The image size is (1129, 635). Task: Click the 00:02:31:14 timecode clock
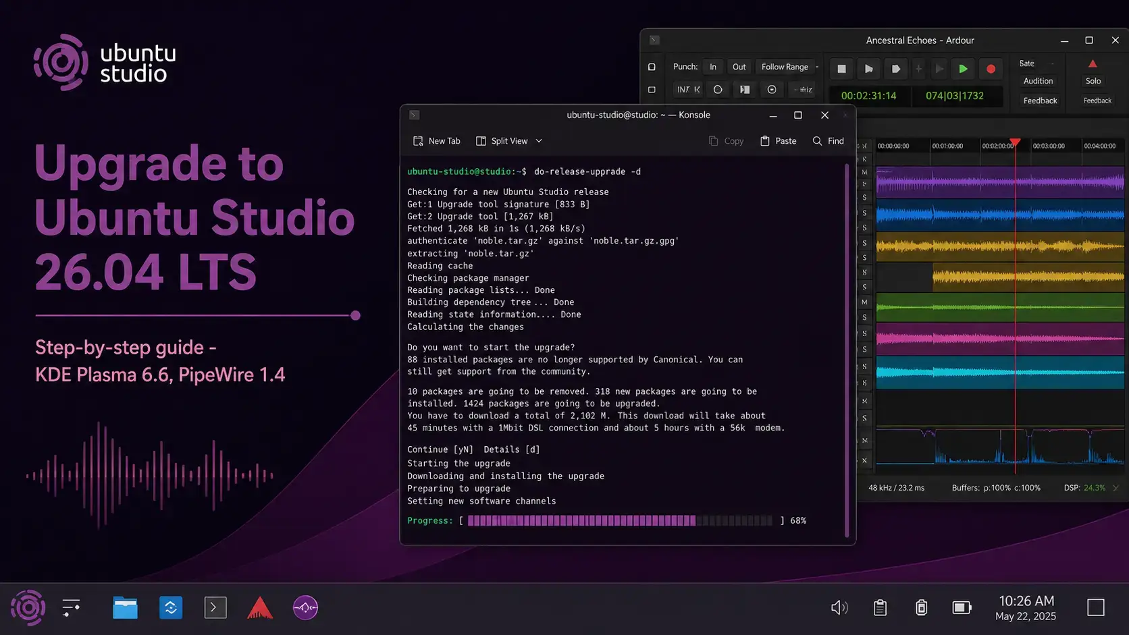[868, 96]
